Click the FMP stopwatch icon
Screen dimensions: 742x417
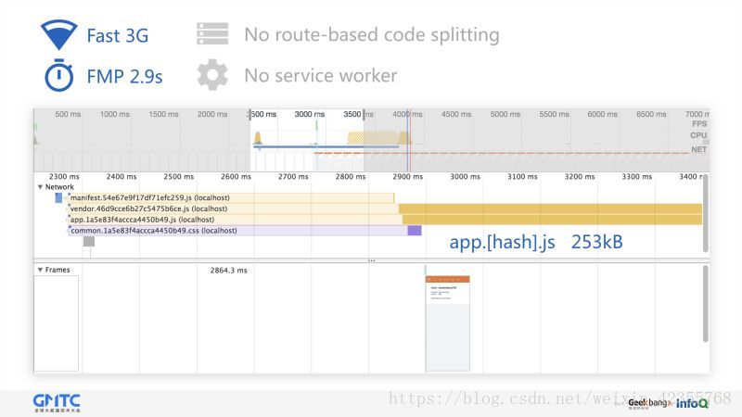[x=58, y=75]
